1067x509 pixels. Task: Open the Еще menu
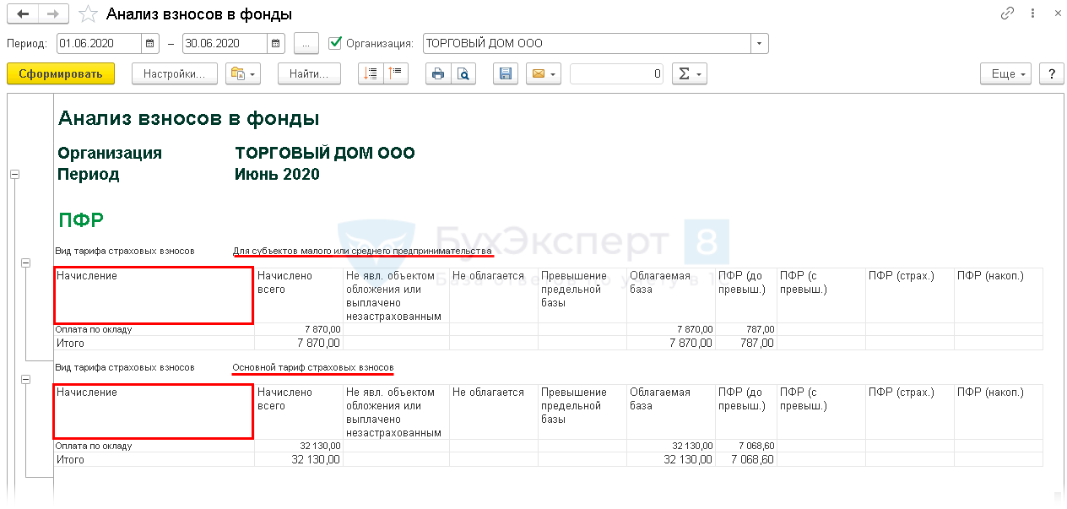point(1005,74)
